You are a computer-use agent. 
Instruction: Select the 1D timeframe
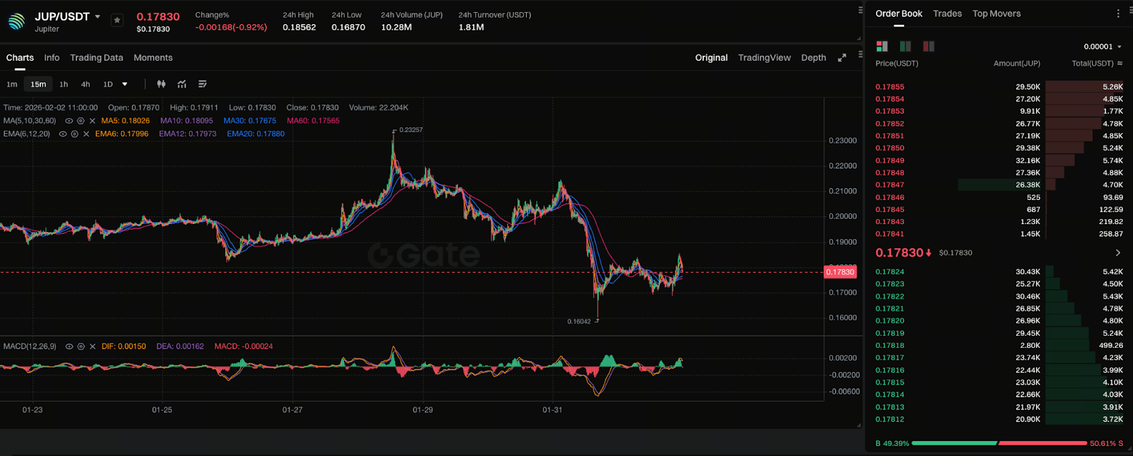point(108,84)
